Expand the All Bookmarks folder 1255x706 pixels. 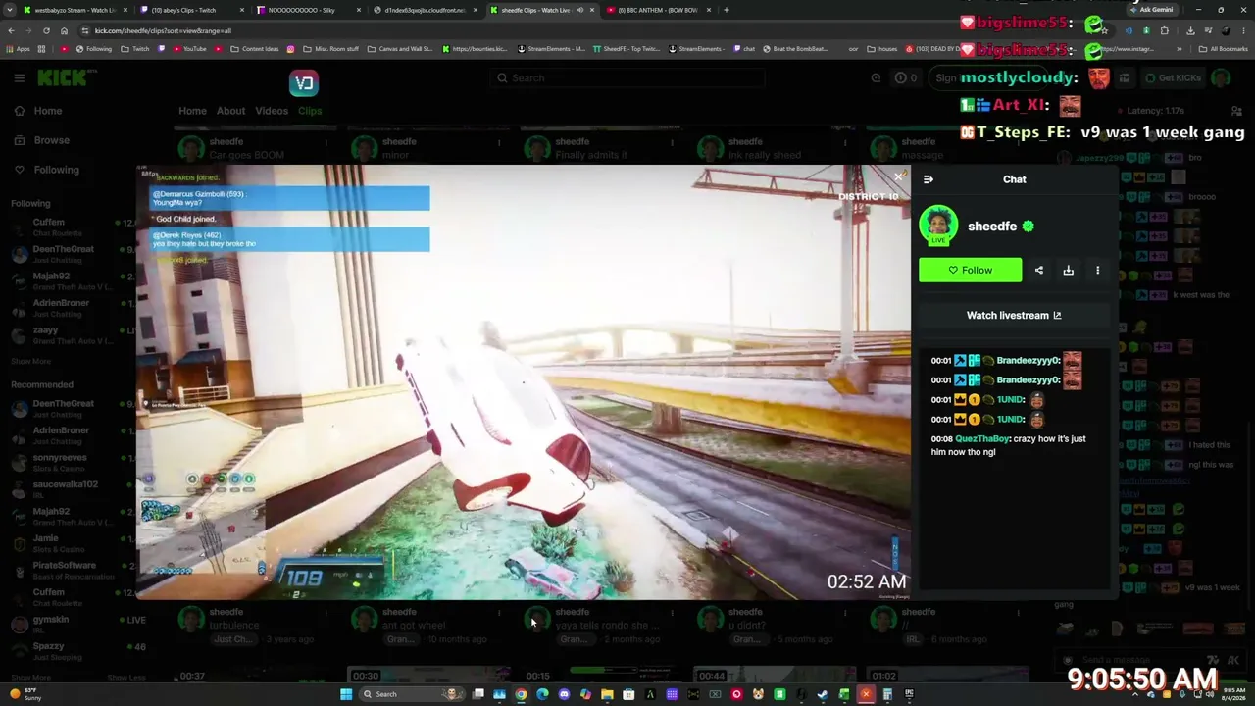point(1224,49)
